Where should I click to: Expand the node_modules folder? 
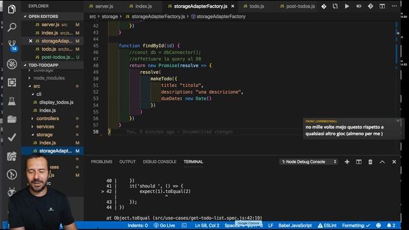49,78
